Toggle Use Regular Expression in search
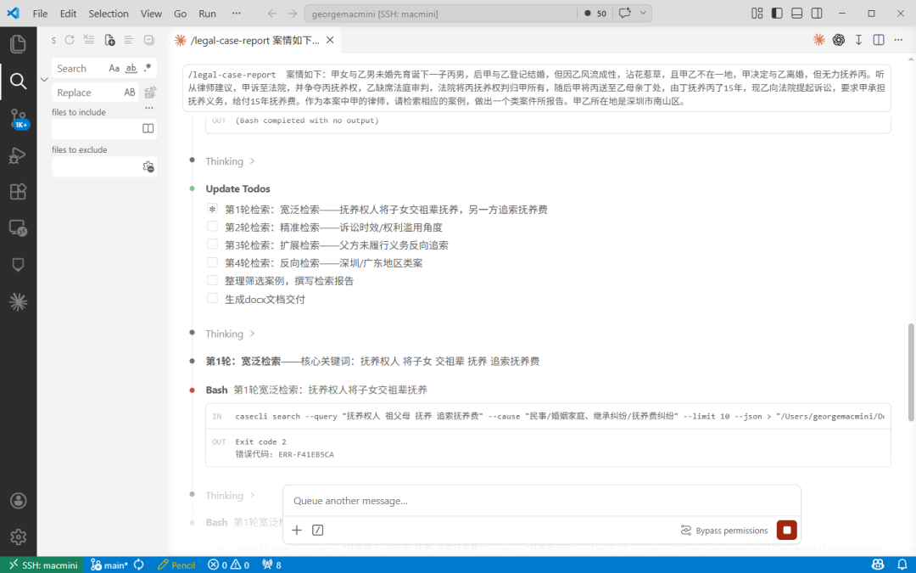 coord(148,69)
